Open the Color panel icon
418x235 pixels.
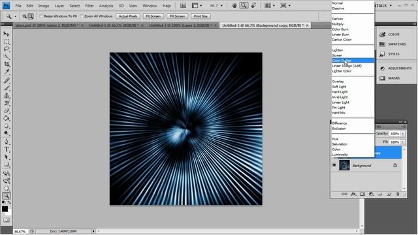pos(383,35)
